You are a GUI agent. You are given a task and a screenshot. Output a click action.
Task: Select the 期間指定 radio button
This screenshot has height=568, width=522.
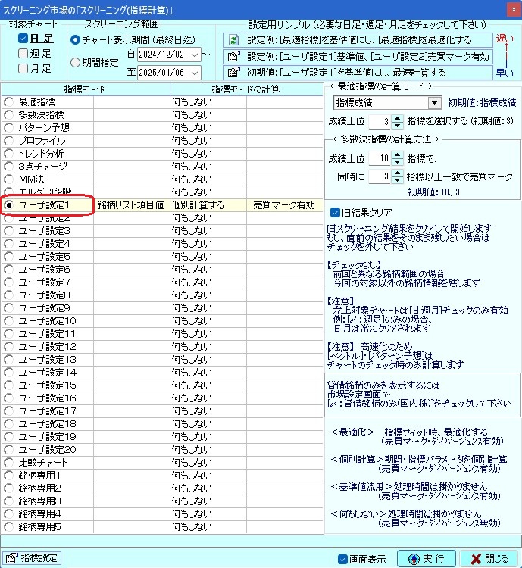pos(75,63)
